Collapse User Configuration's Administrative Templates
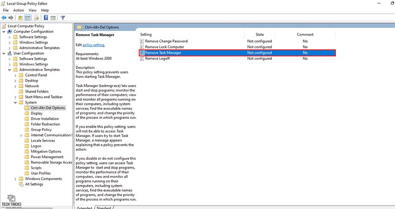 click(x=10, y=70)
